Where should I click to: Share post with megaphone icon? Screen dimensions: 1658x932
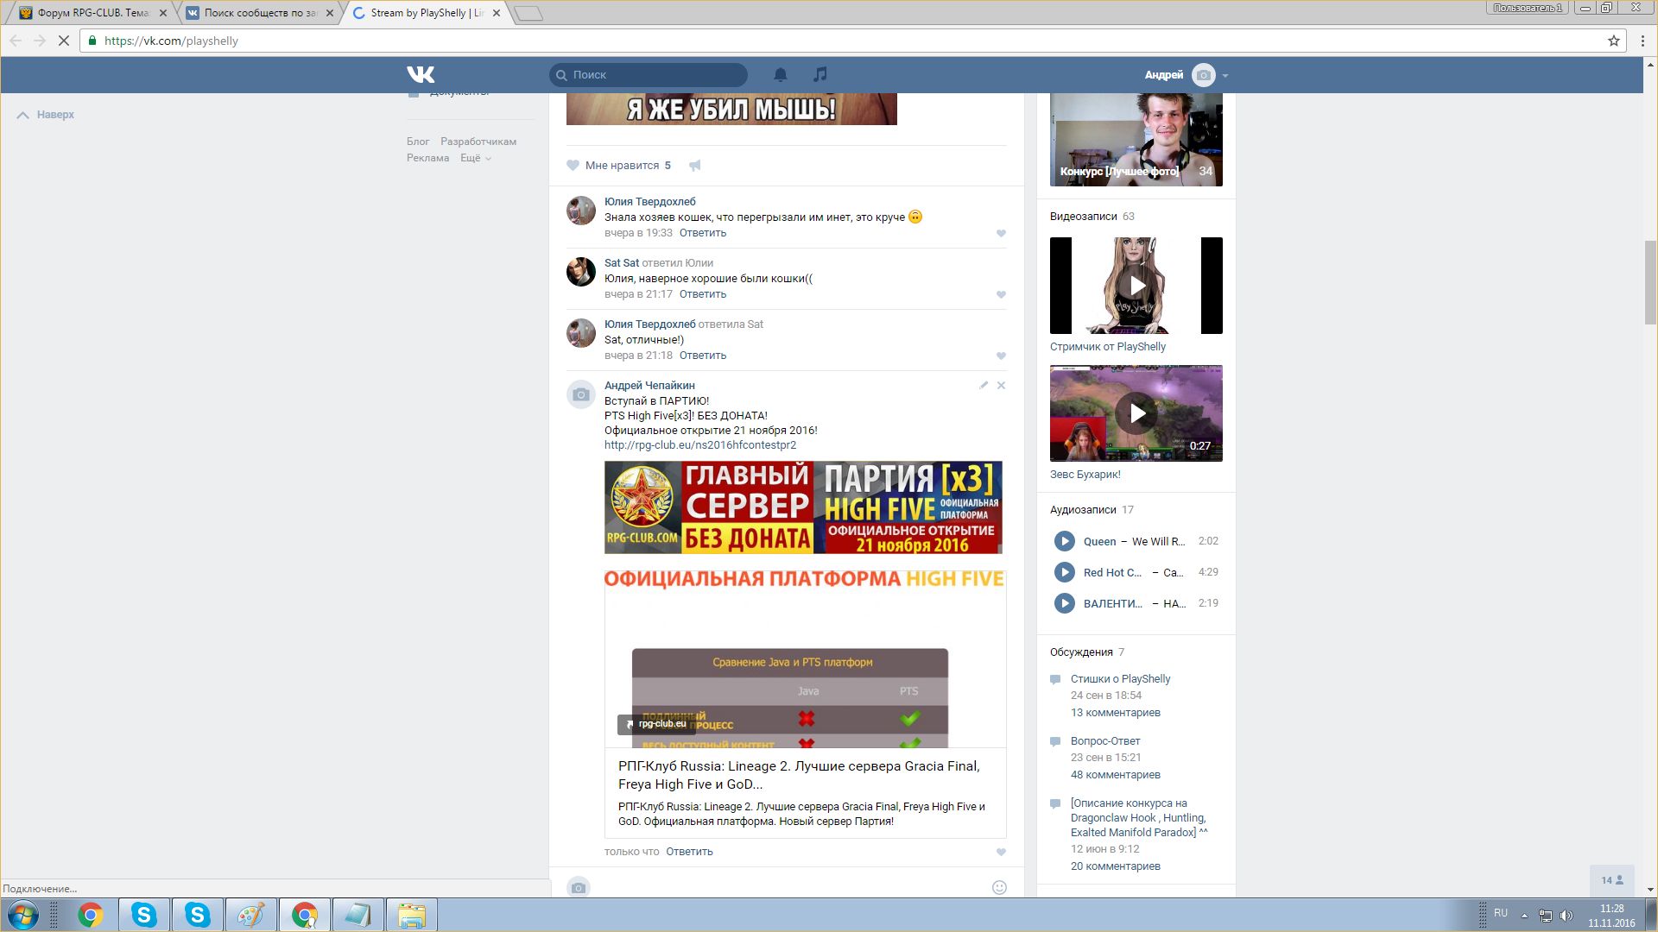pos(694,166)
